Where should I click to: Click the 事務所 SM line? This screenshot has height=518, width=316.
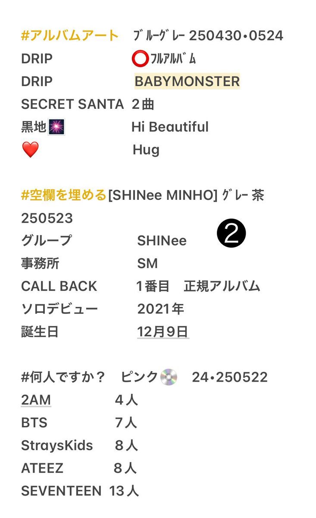point(89,263)
